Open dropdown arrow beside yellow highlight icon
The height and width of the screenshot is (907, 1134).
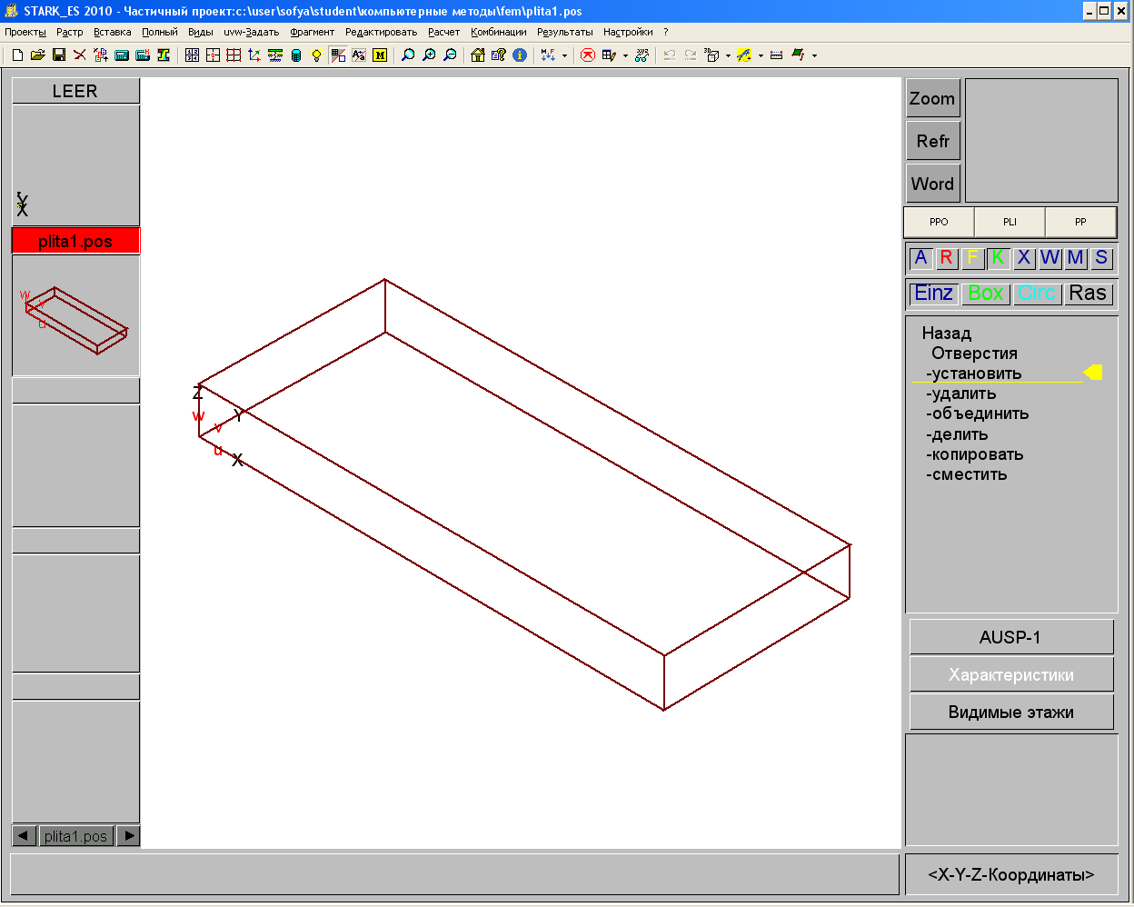click(x=761, y=56)
